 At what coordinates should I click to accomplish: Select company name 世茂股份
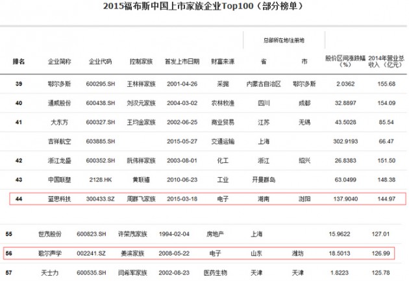click(x=50, y=234)
